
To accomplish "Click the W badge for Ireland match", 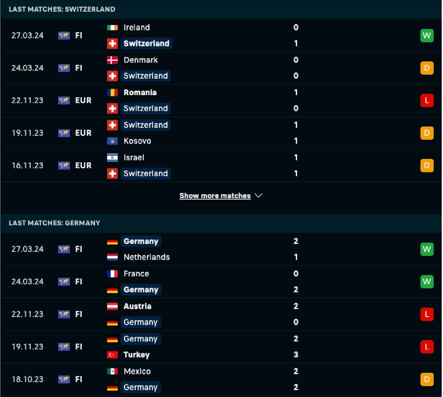I will point(427,36).
